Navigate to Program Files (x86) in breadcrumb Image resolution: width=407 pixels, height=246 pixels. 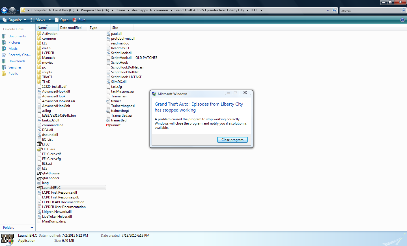pos(95,10)
